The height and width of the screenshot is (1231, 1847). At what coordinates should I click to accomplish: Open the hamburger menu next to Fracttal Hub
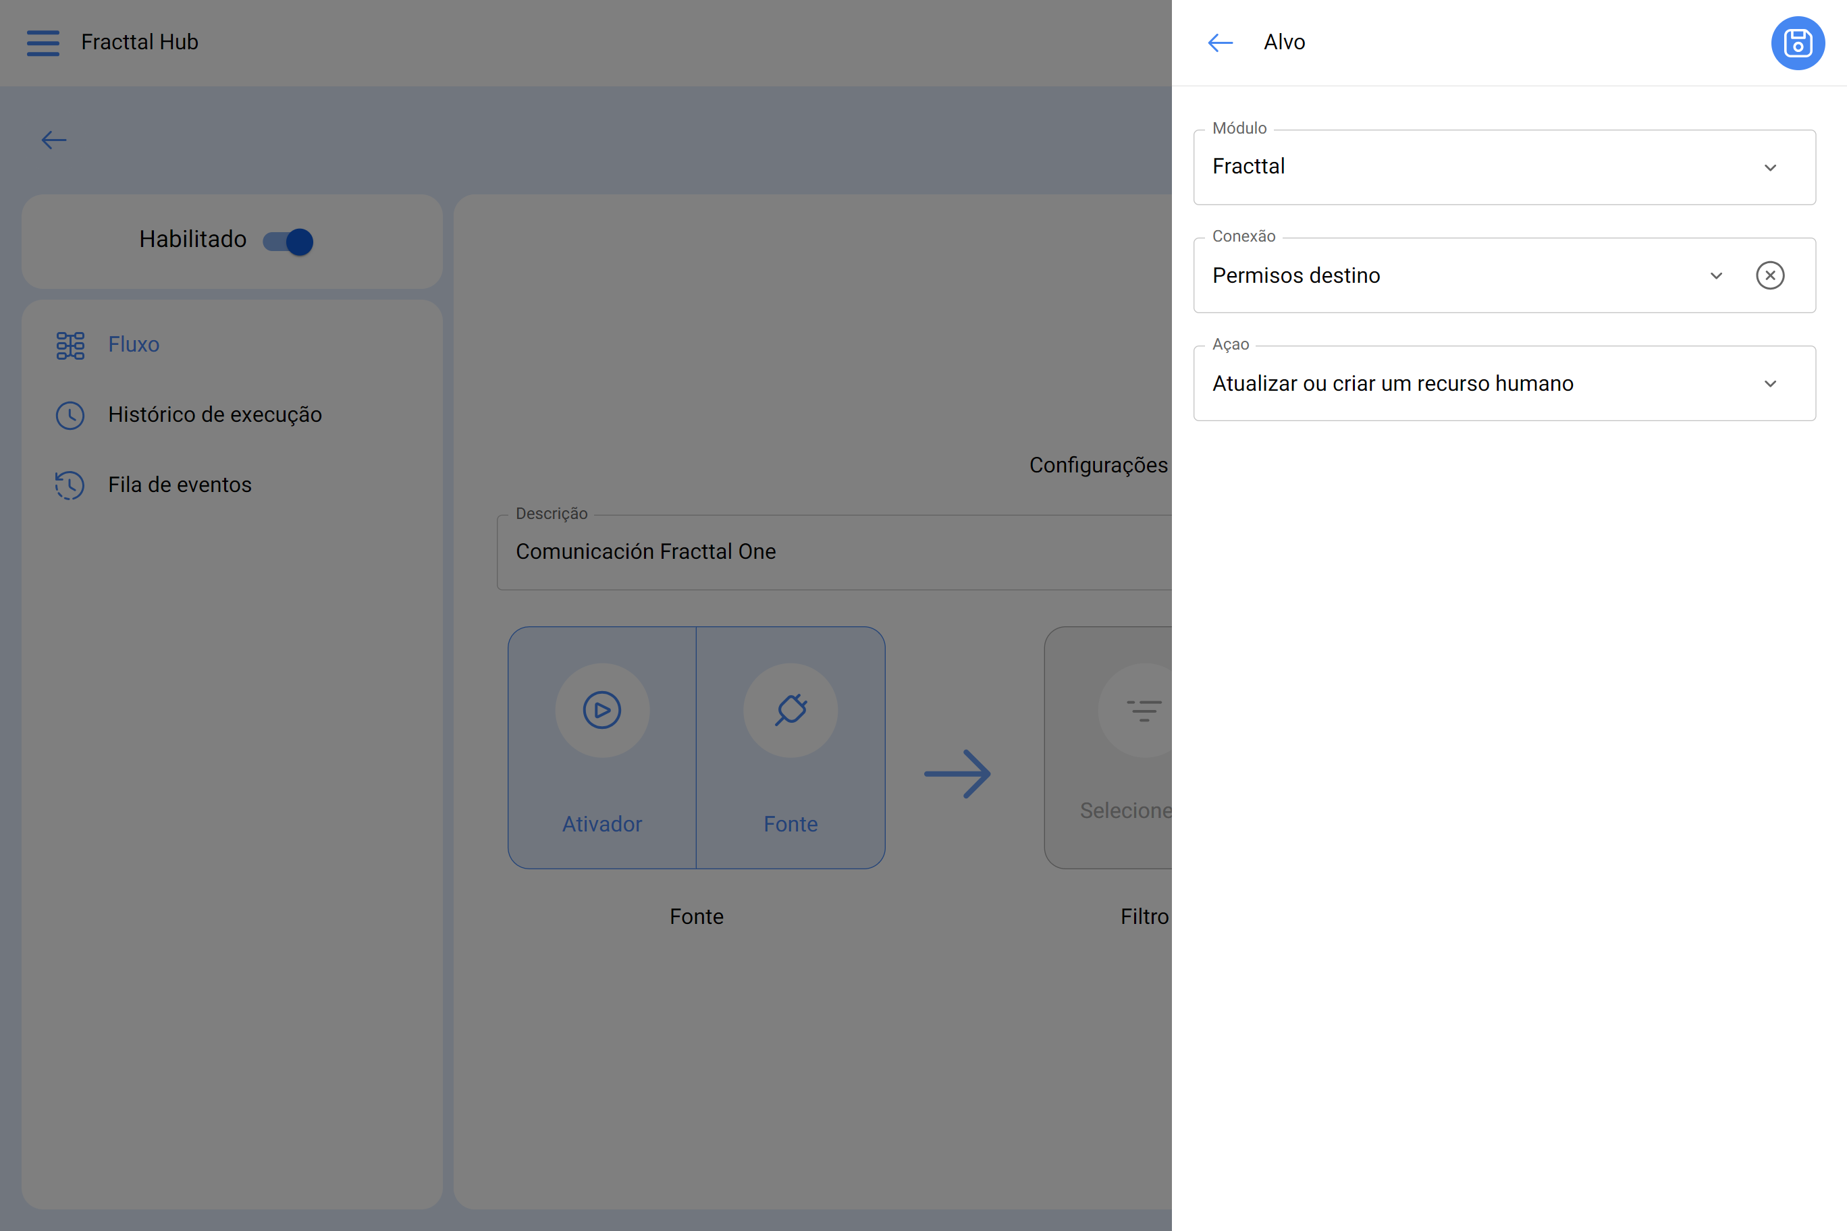43,43
